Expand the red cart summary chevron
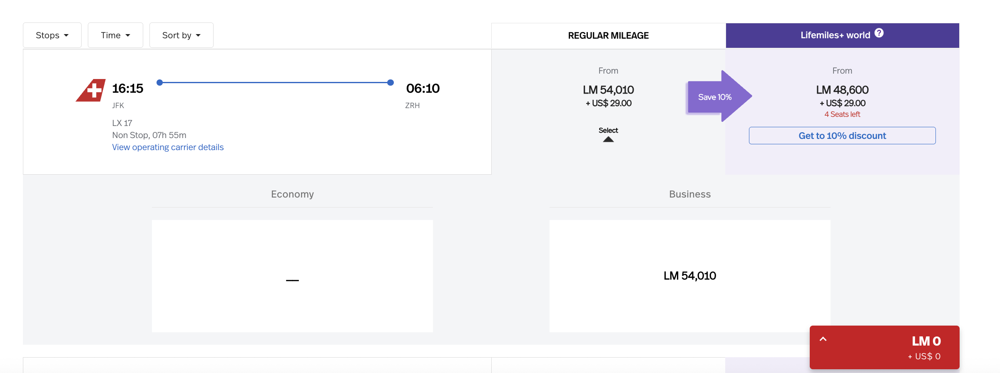Viewport: 1000px width, 373px height. [823, 339]
